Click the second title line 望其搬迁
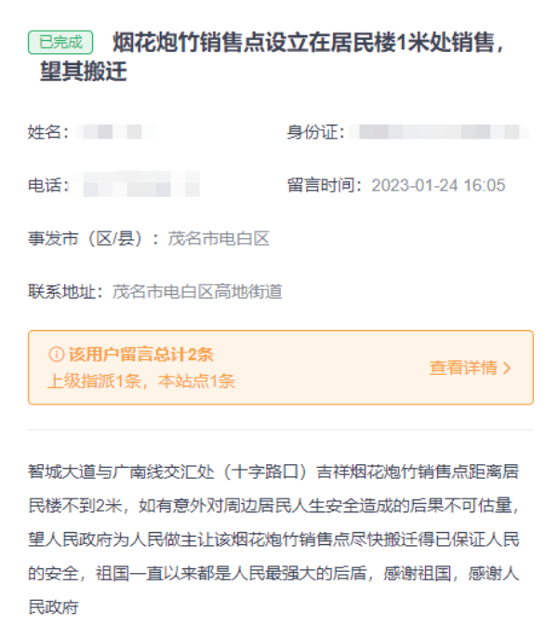Screen dimensions: 558x625 click(x=84, y=72)
